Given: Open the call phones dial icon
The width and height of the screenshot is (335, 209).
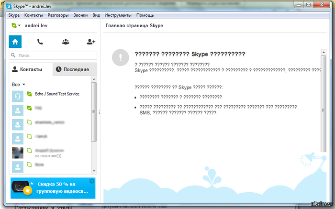Looking at the screenshot, I should [40, 42].
